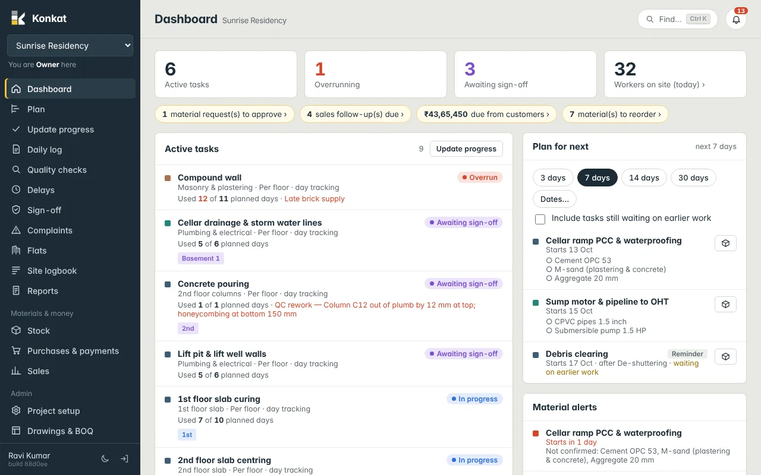The image size is (761, 475).
Task: Select the 3 days range
Action: click(553, 178)
